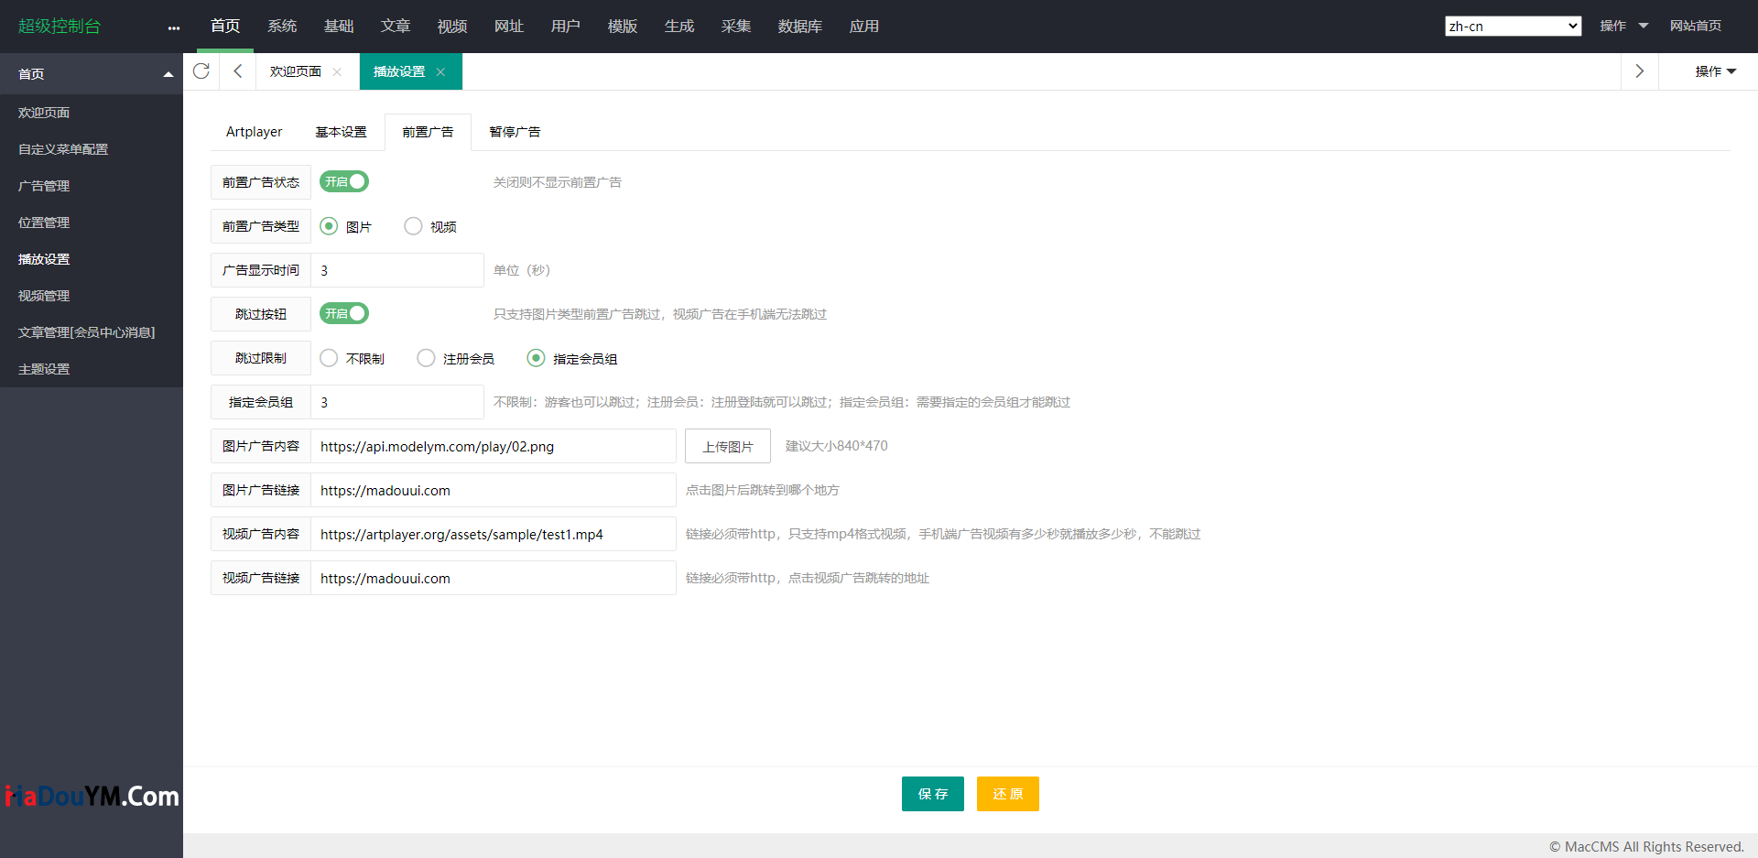
Task: Click the three-dot icon beside 超级控制台
Action: [174, 27]
